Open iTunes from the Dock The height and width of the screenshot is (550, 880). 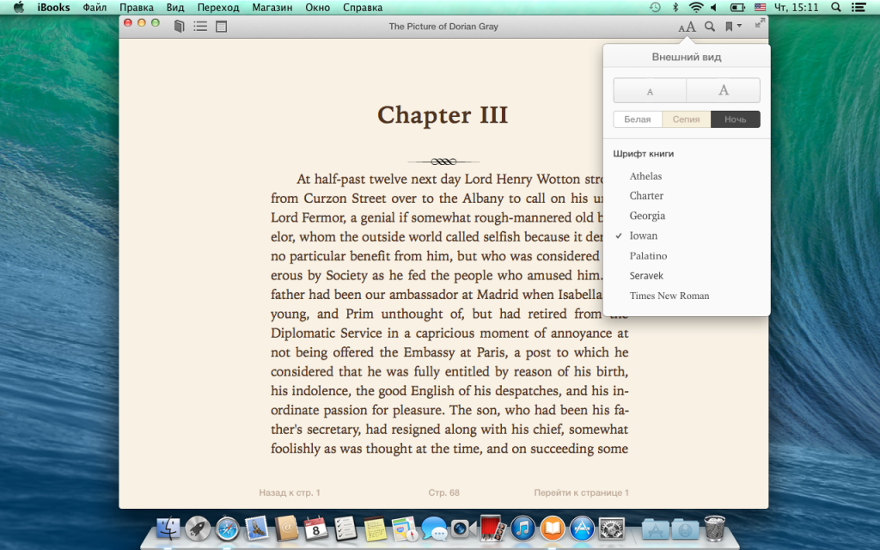(523, 529)
